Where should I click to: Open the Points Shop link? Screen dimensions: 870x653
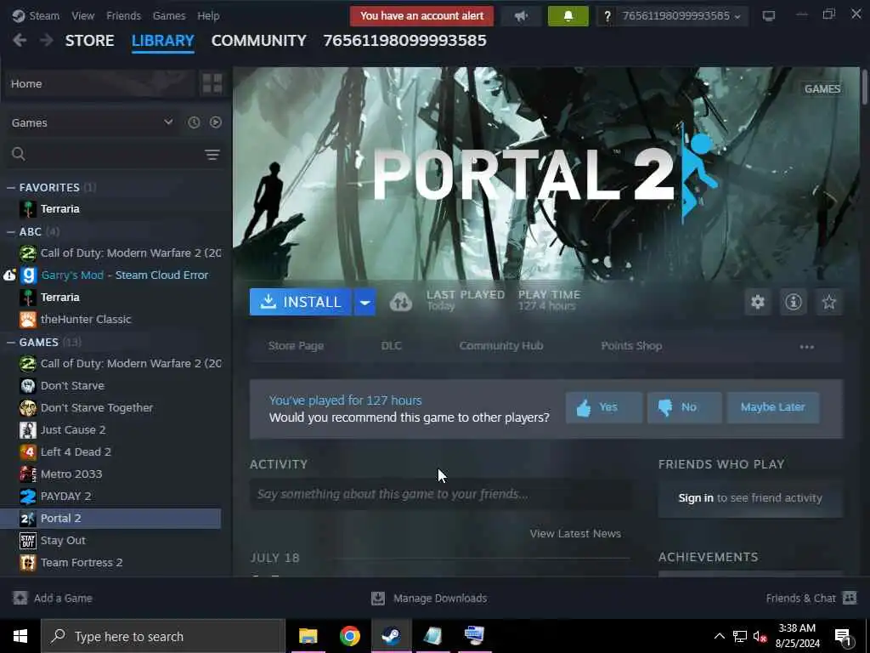[631, 346]
